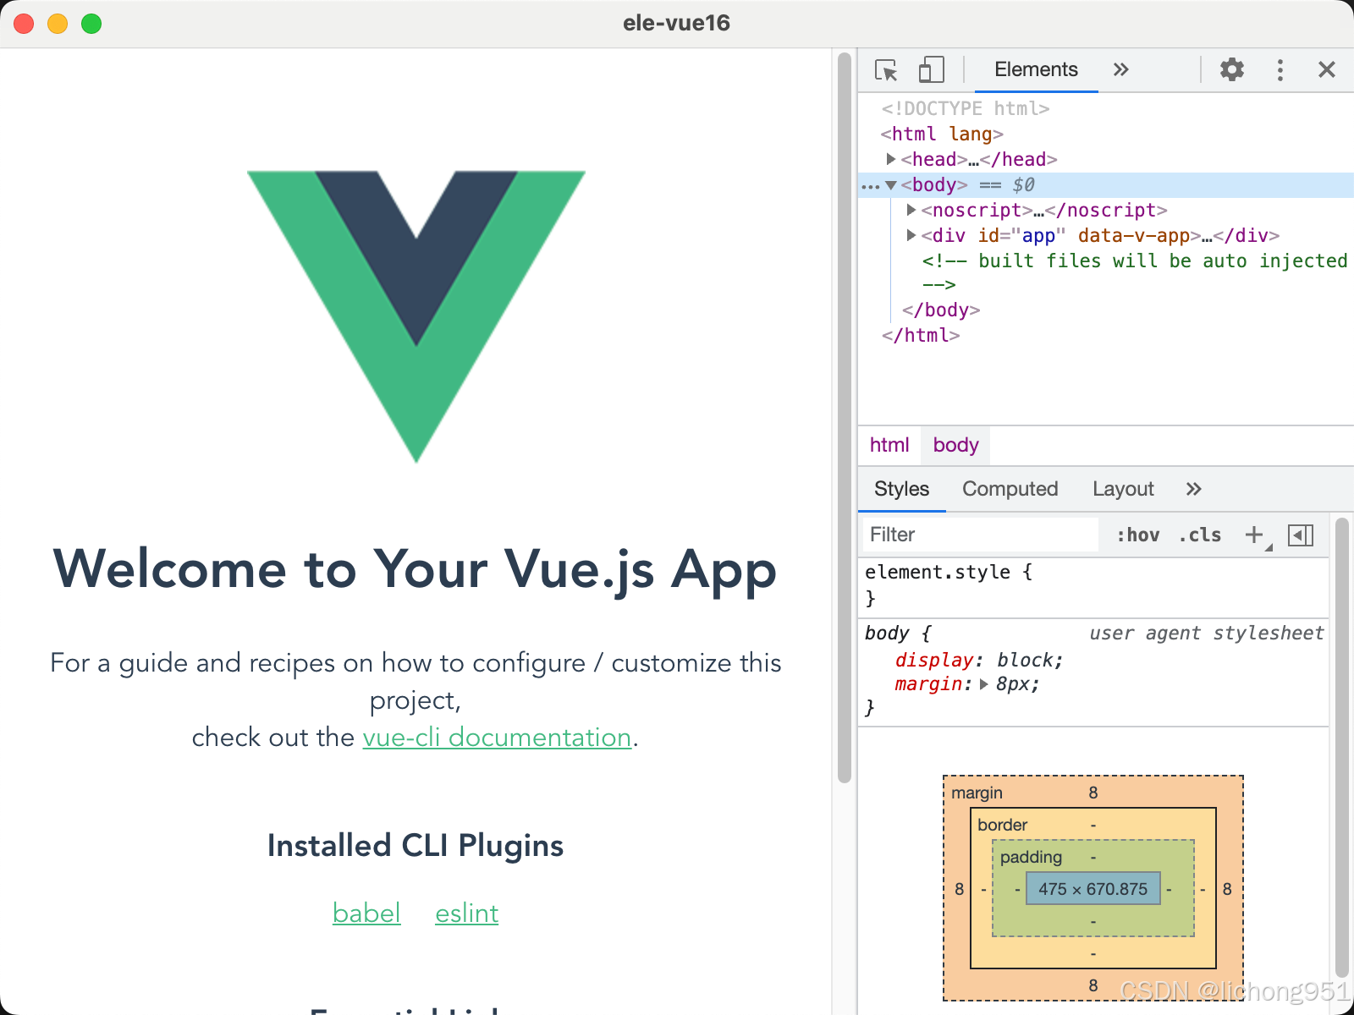1354x1015 pixels.
Task: Click the box model content size 475 × 670.875
Action: coord(1093,889)
